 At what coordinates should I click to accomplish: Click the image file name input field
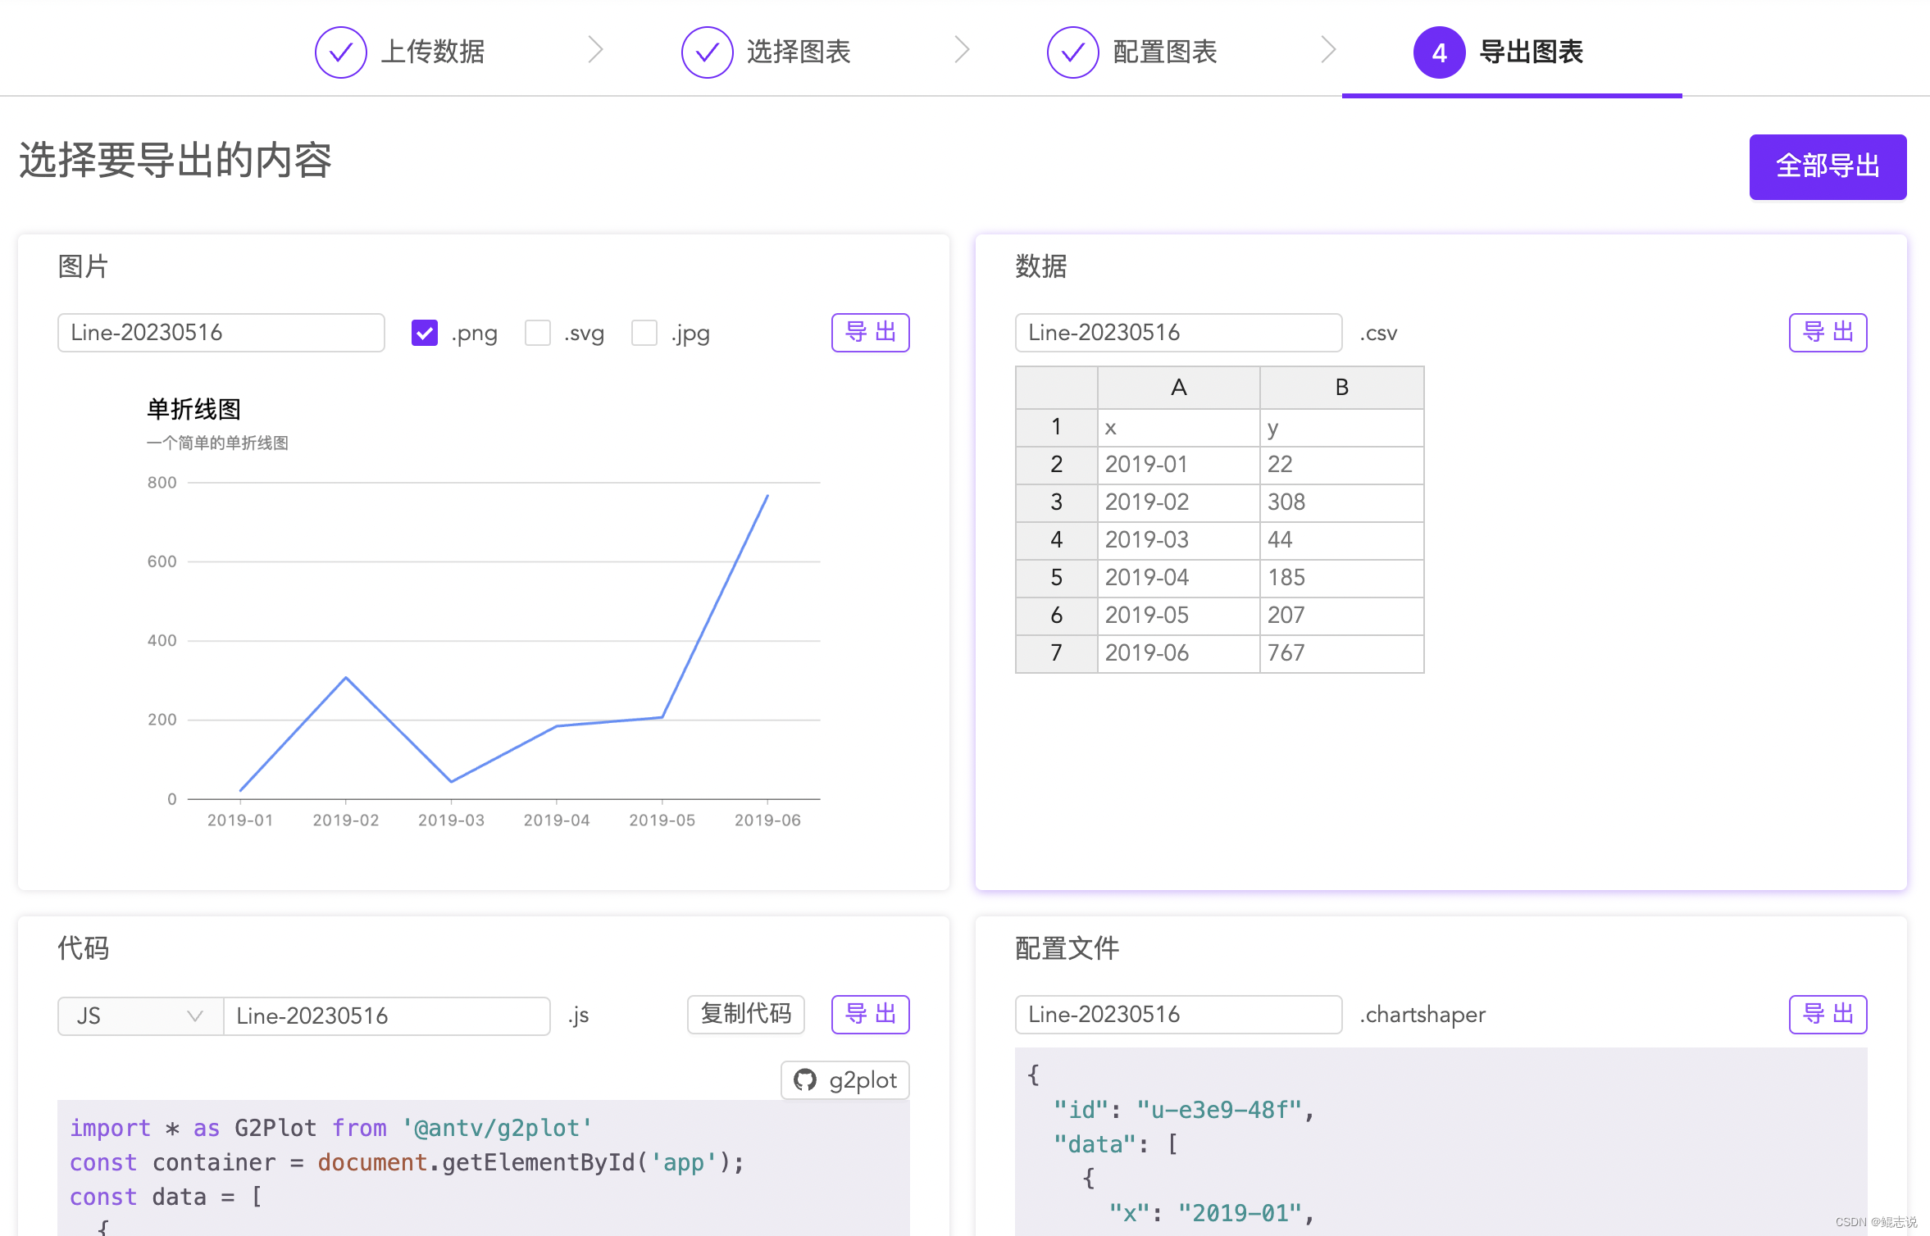tap(221, 333)
